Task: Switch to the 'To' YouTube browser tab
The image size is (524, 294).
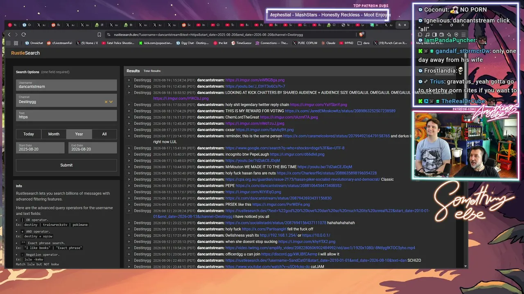Action: point(230,25)
